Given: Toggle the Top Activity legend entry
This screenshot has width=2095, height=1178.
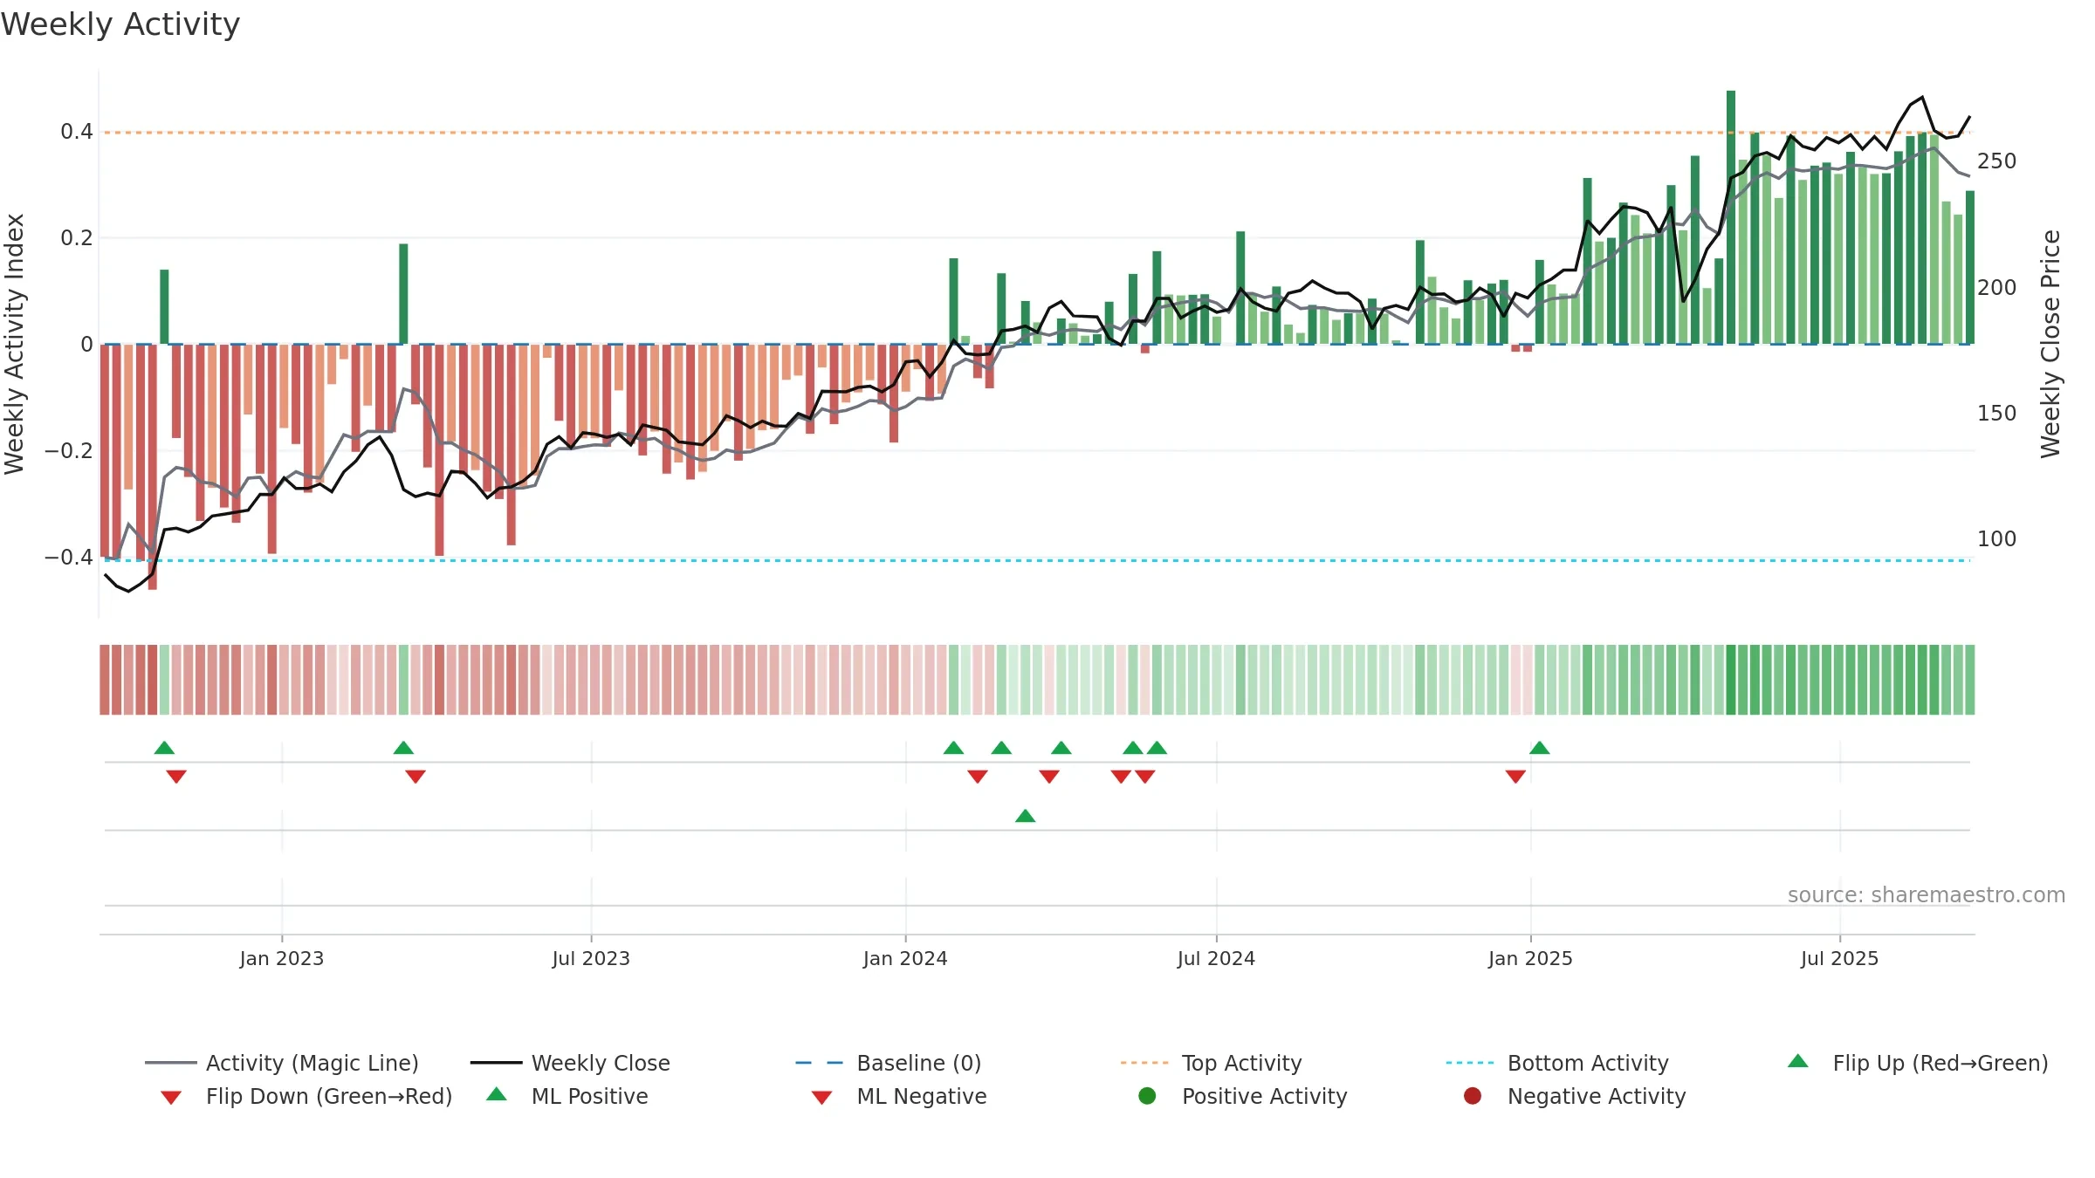Looking at the screenshot, I should click(1212, 1063).
